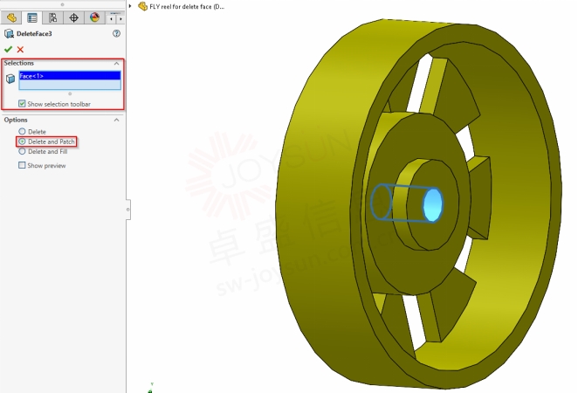The height and width of the screenshot is (393, 578).
Task: Choose the Delete radio option
Action: pos(22,132)
